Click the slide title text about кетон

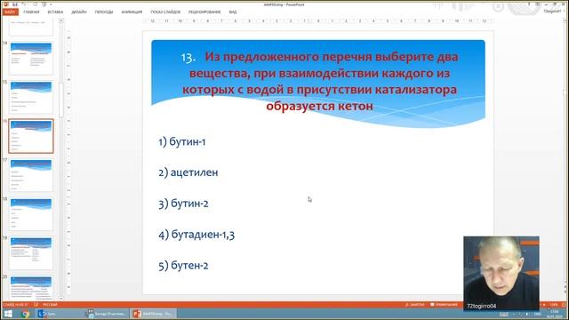[x=320, y=81]
